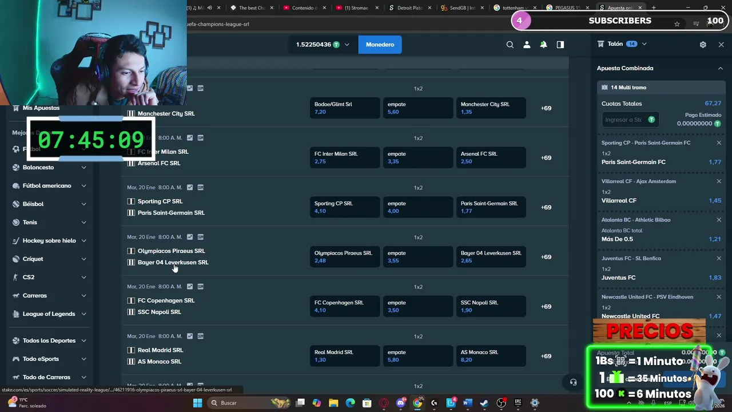732x412 pixels.
Task: Open Discord from taskbar
Action: 401,403
